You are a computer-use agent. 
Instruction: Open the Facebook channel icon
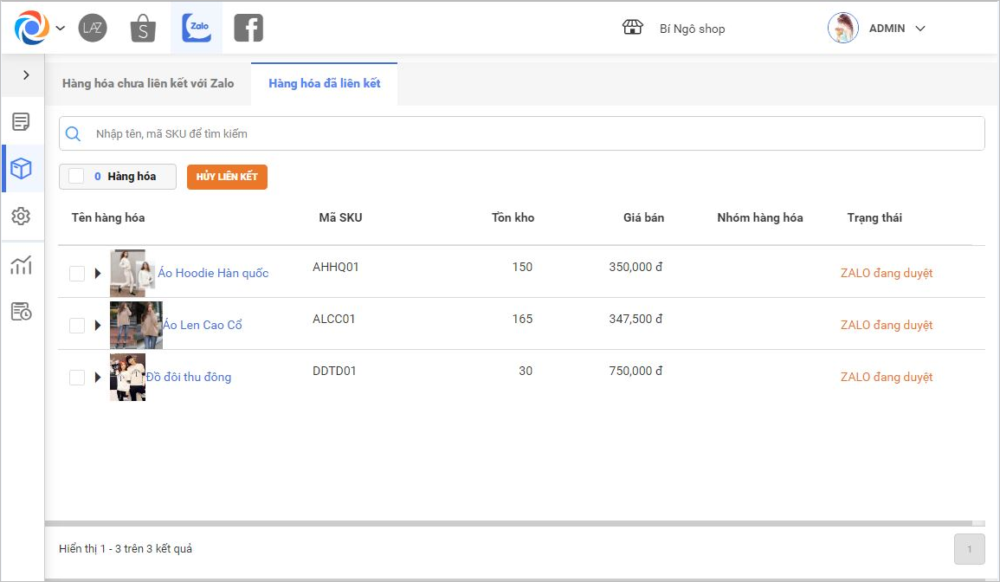pos(248,29)
